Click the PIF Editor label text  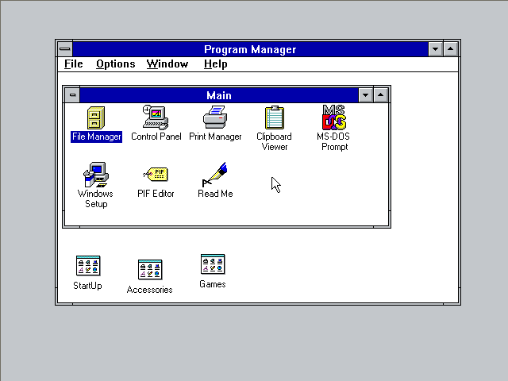click(x=156, y=194)
